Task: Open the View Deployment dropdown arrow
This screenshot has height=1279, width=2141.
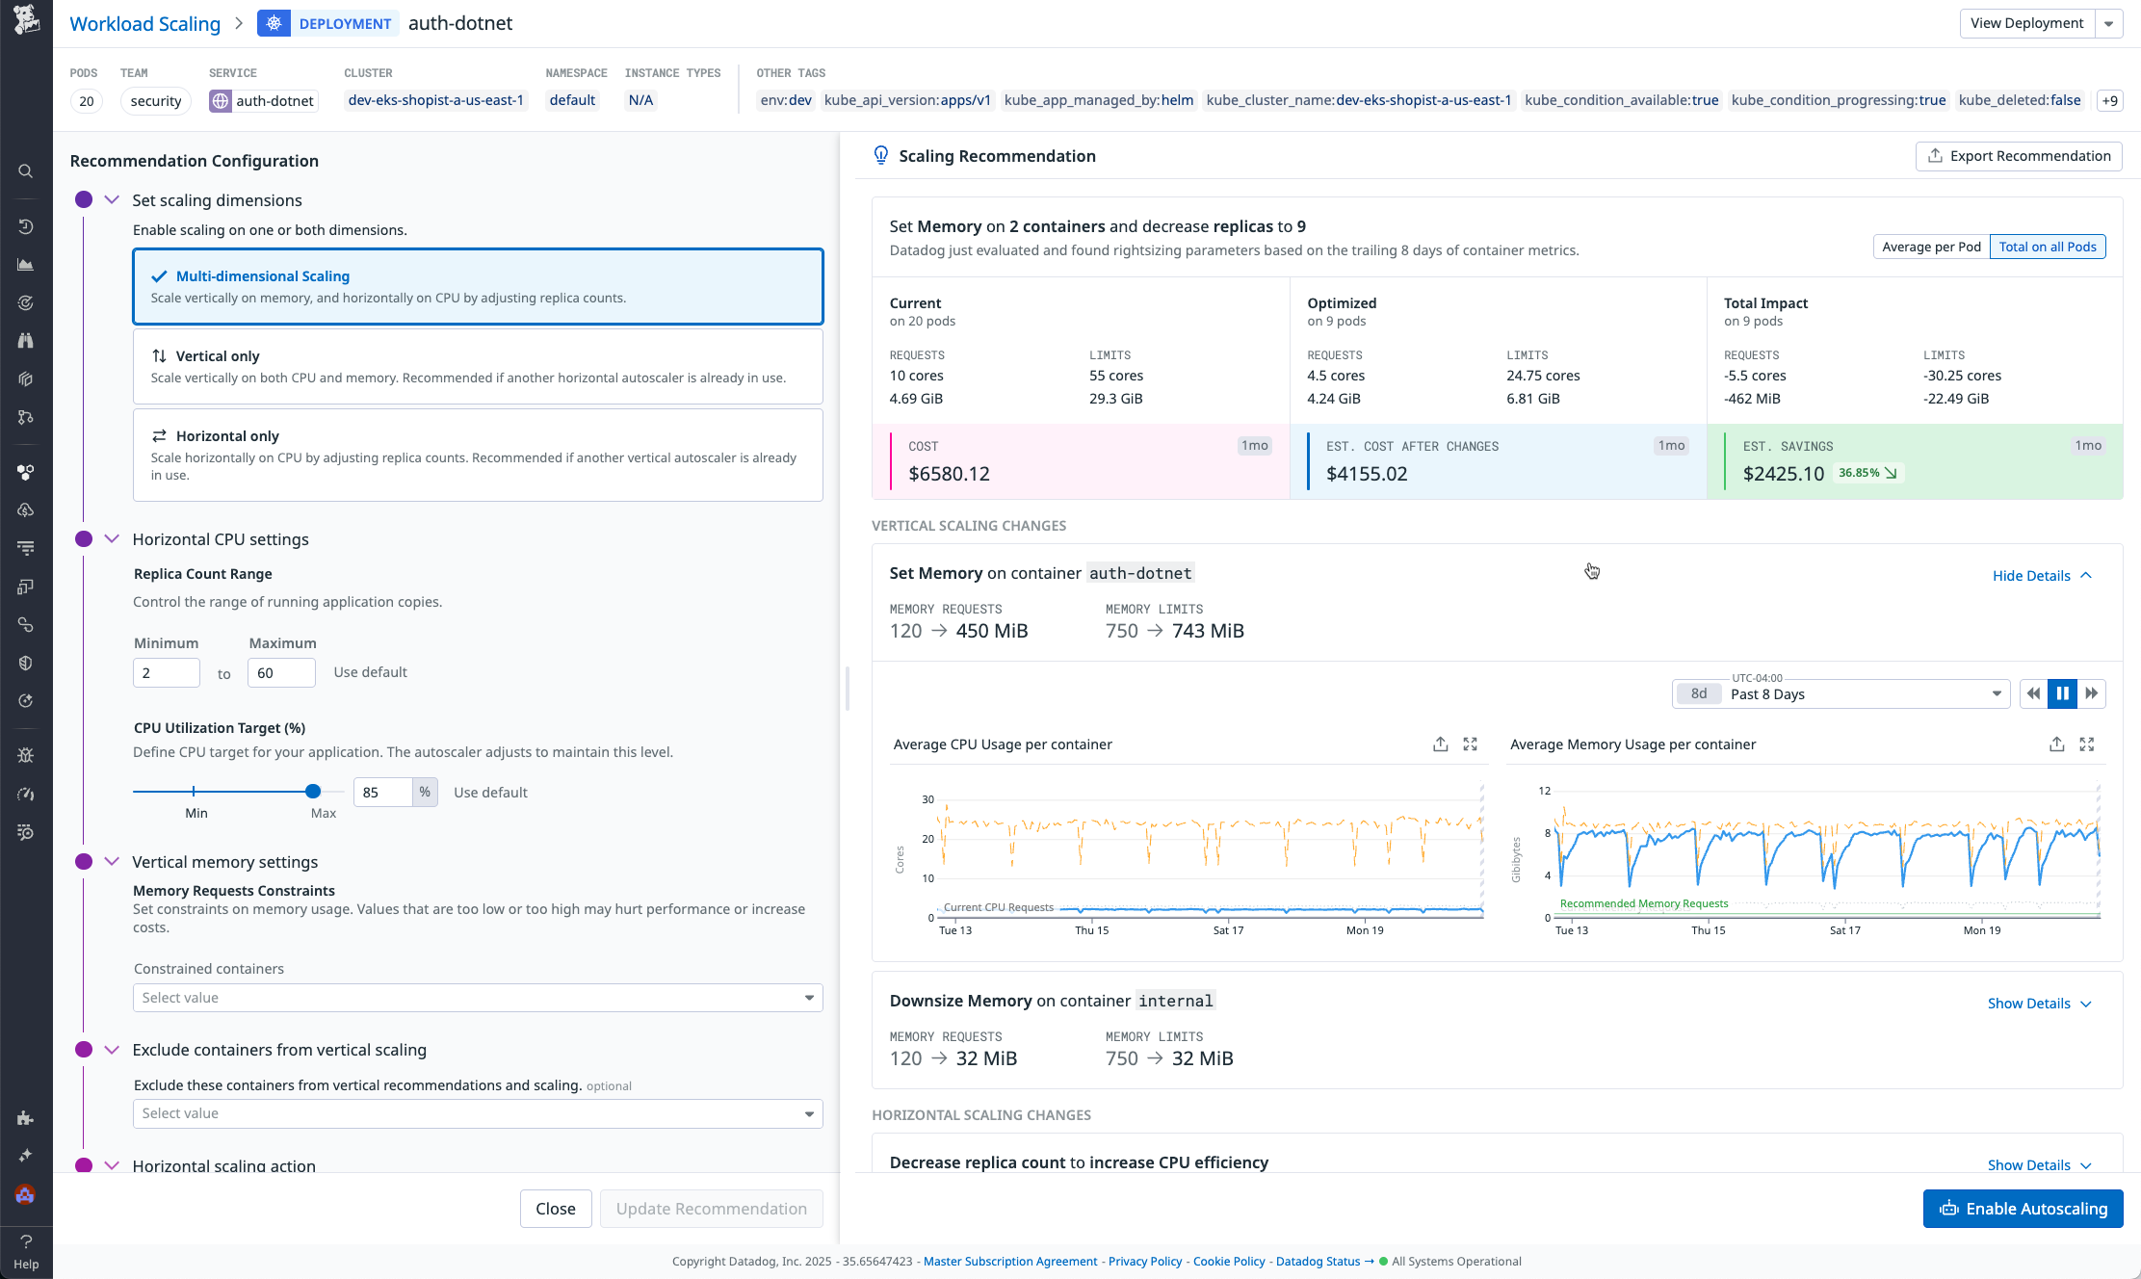Action: [2110, 22]
